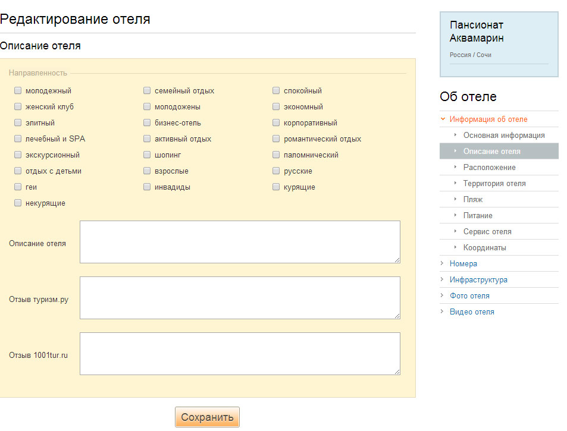Open the Питание sidebar item

click(478, 215)
